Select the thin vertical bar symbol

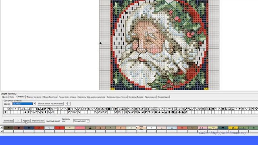point(59,109)
